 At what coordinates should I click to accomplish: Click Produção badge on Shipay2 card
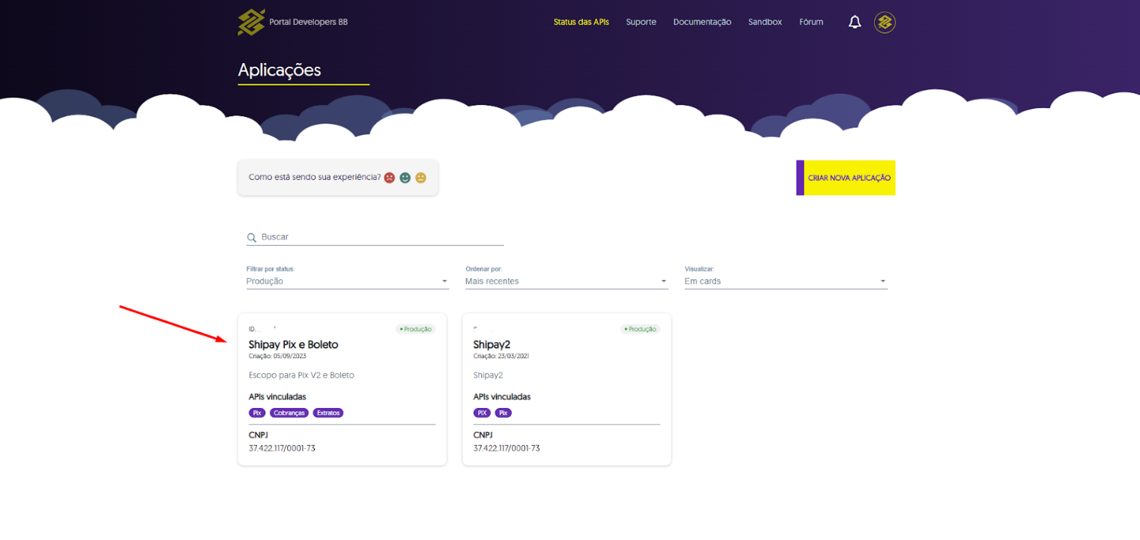point(640,329)
